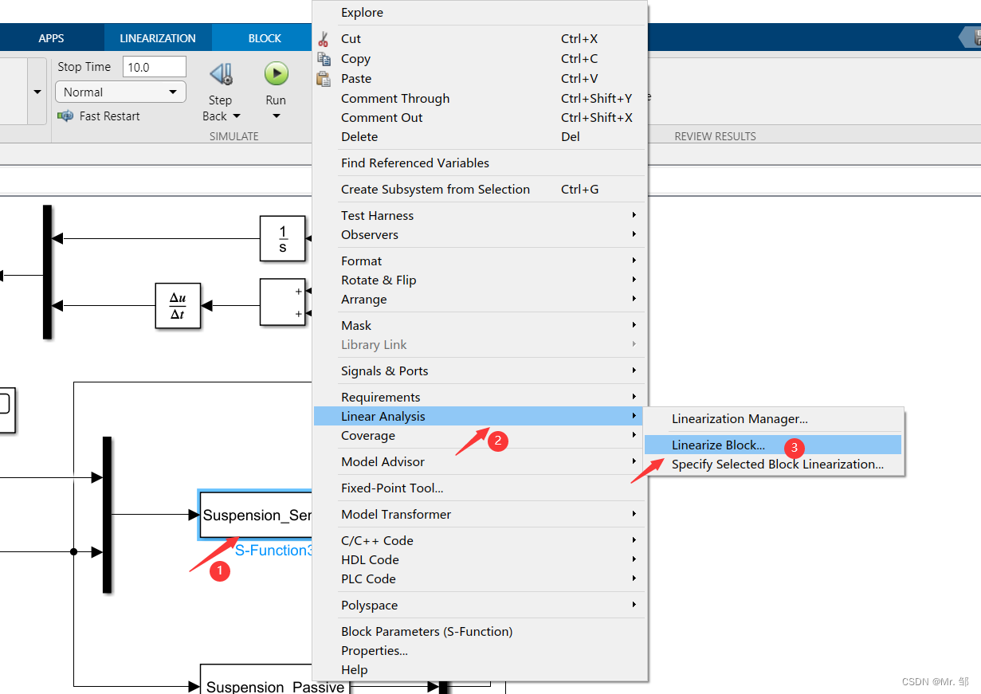
Task: Choose Properties... from context menu
Action: click(x=480, y=650)
